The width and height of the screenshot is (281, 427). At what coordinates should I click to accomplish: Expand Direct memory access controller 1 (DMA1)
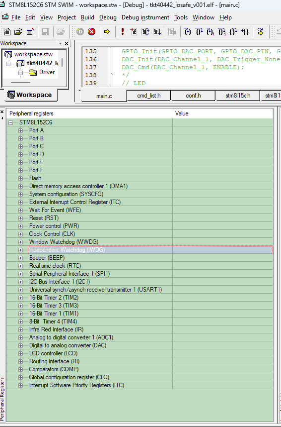tap(20, 186)
